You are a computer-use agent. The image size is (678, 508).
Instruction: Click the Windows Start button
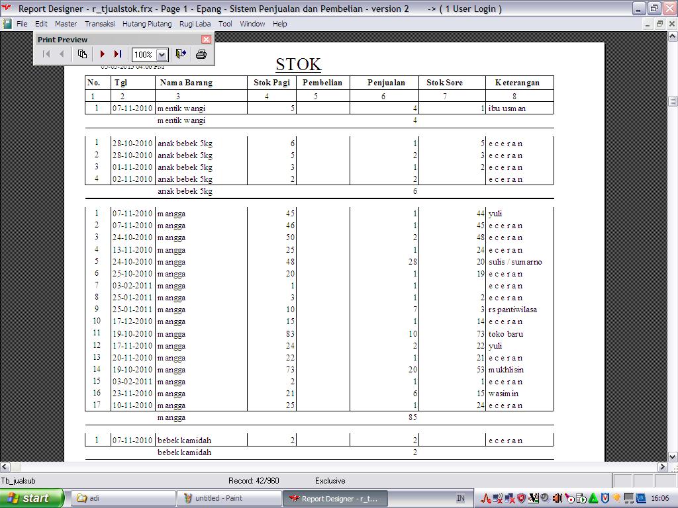click(31, 498)
